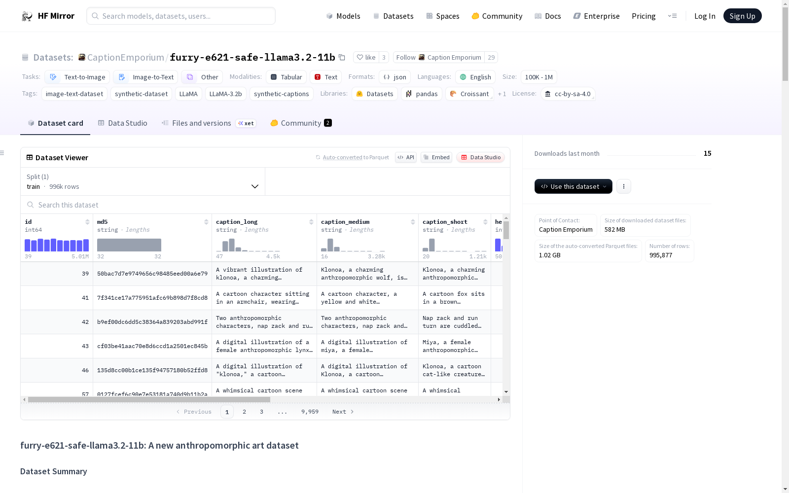Click the Croissant library tag
This screenshot has height=493, width=789.
pos(469,94)
